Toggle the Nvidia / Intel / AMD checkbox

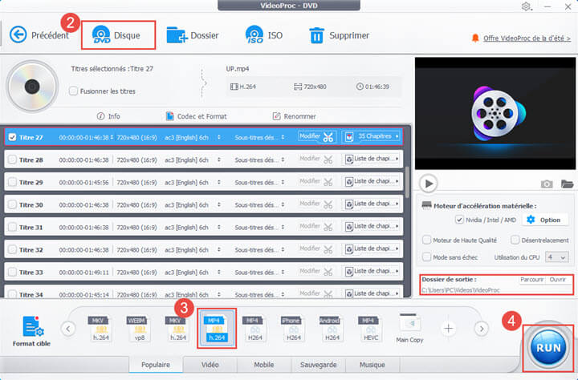(459, 220)
